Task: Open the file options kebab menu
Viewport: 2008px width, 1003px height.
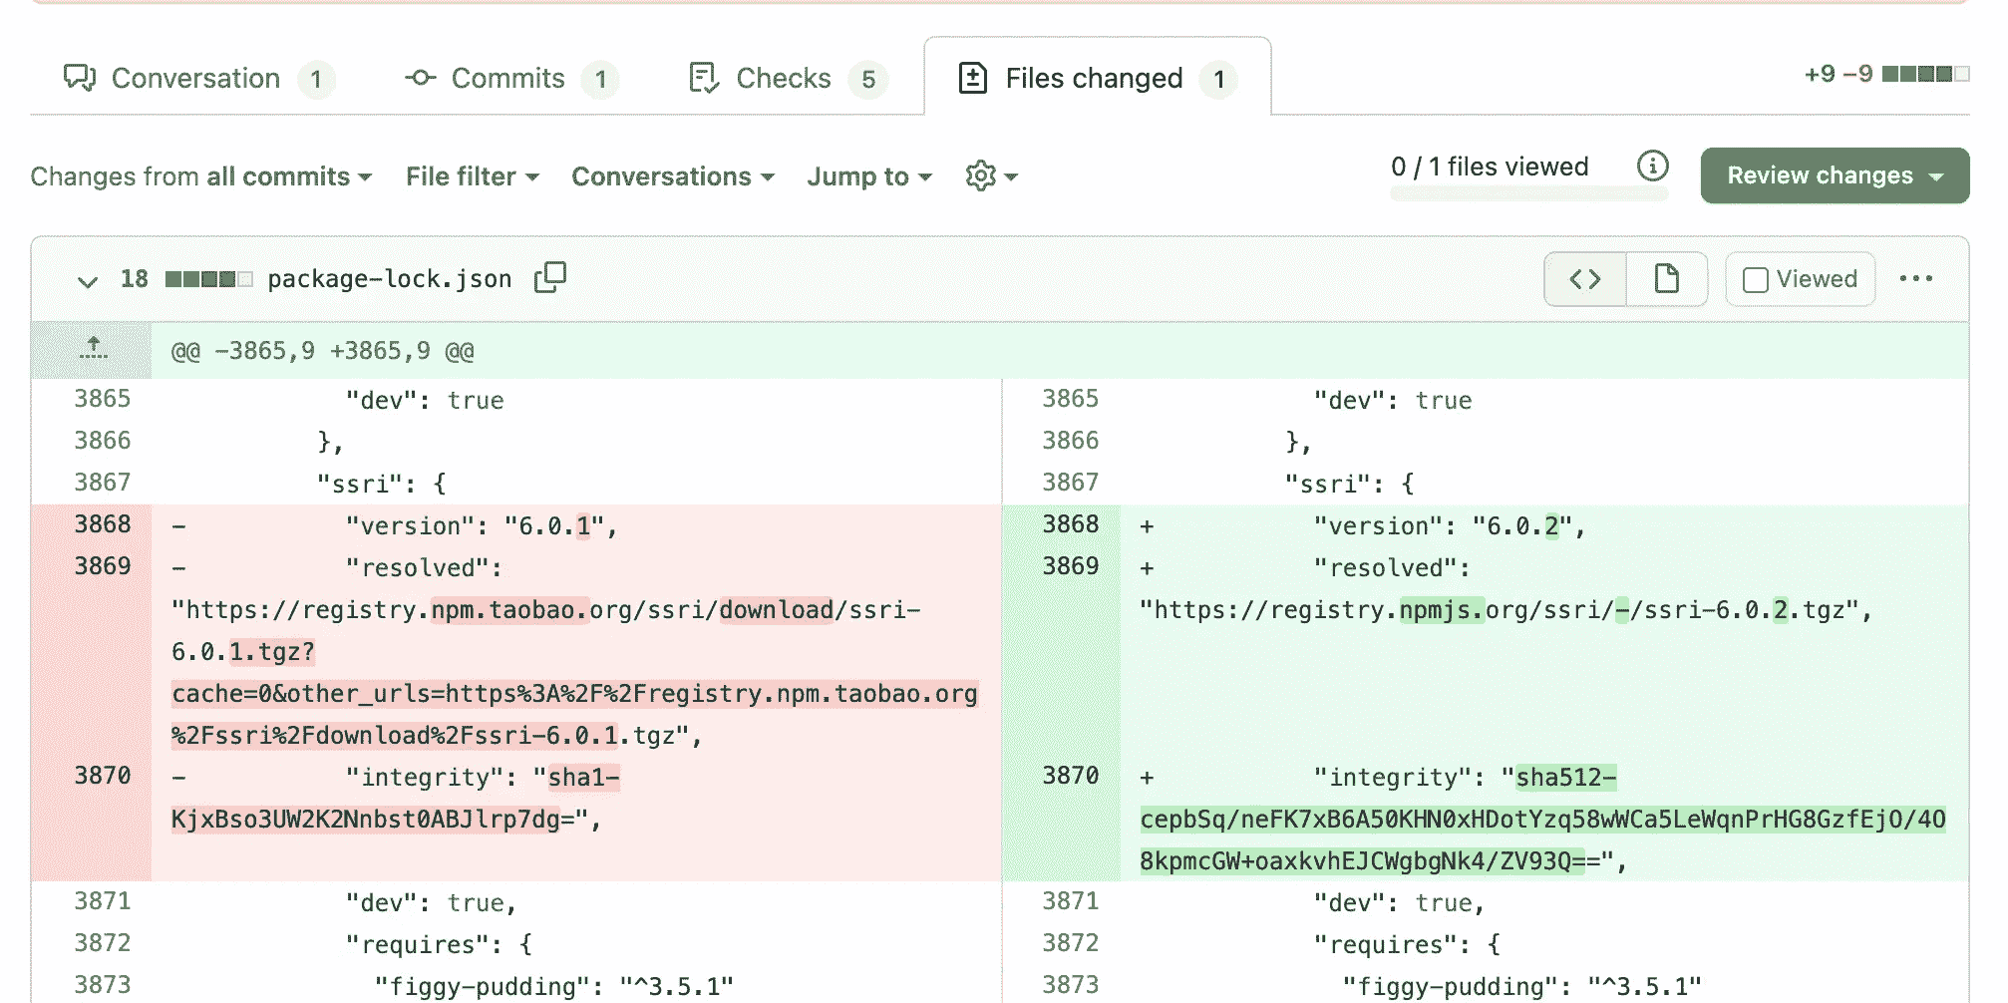Action: (1918, 279)
